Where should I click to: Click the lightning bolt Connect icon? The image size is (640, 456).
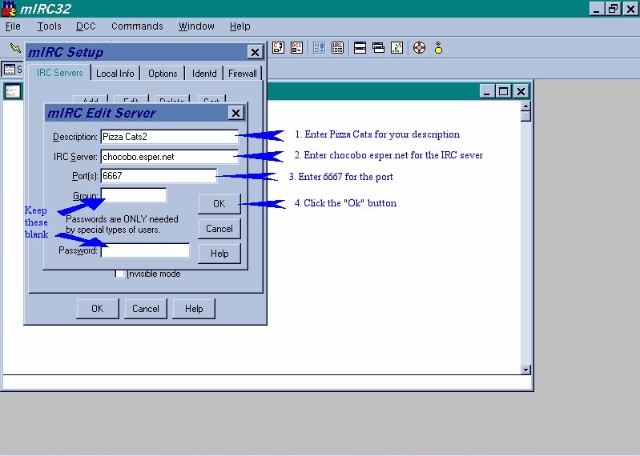[x=15, y=48]
